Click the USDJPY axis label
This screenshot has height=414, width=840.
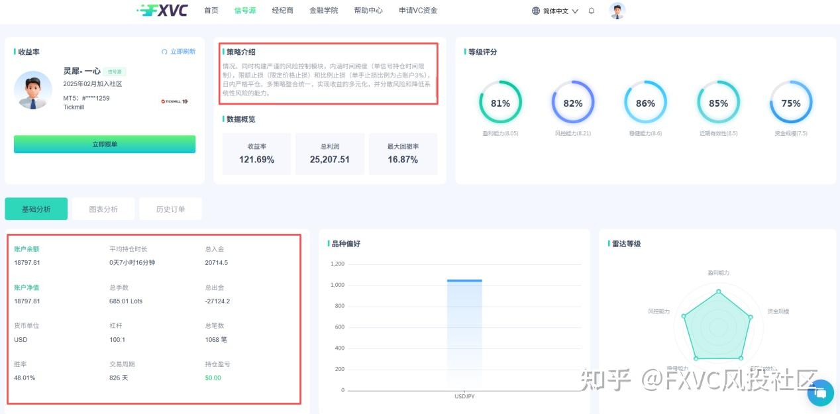(x=464, y=396)
